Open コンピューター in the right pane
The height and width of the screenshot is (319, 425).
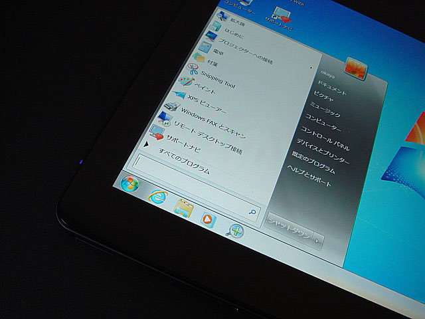click(x=323, y=123)
